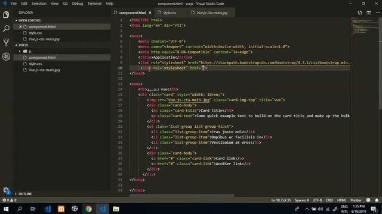Change encoding via UTF-8 status item

tap(317, 200)
